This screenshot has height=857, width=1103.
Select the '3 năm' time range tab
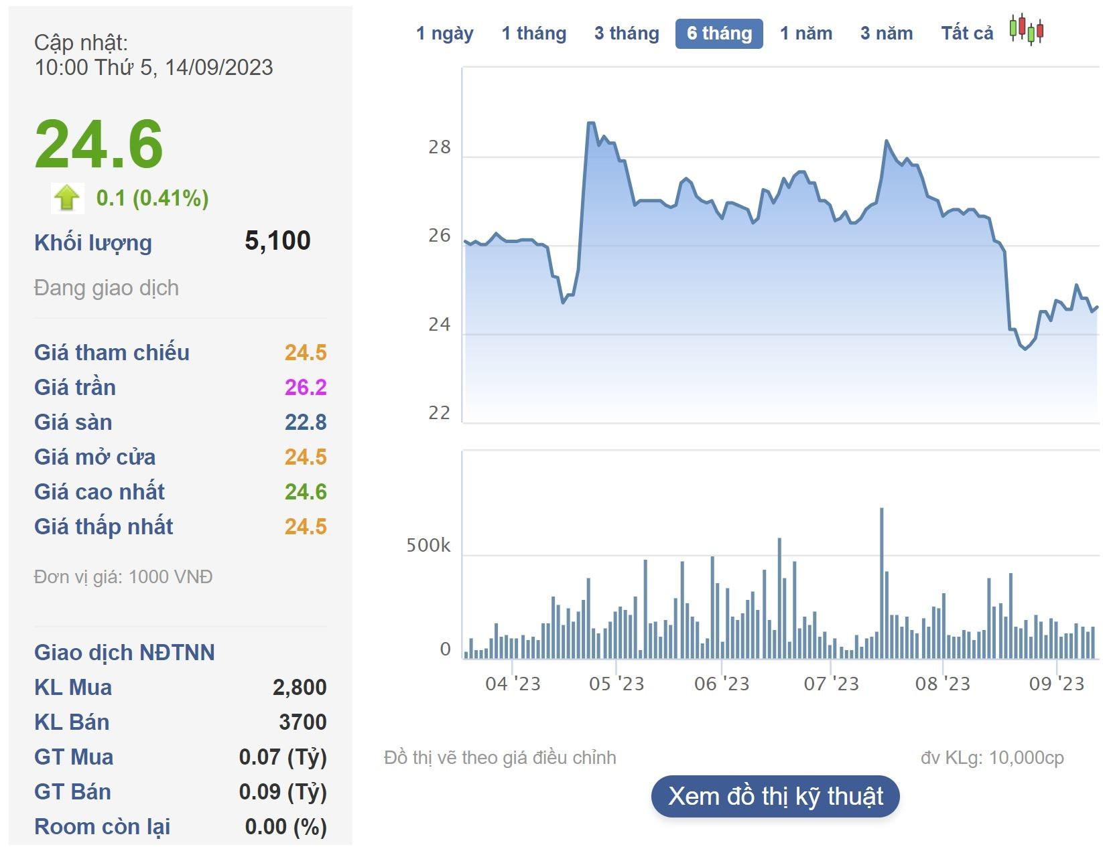[887, 33]
